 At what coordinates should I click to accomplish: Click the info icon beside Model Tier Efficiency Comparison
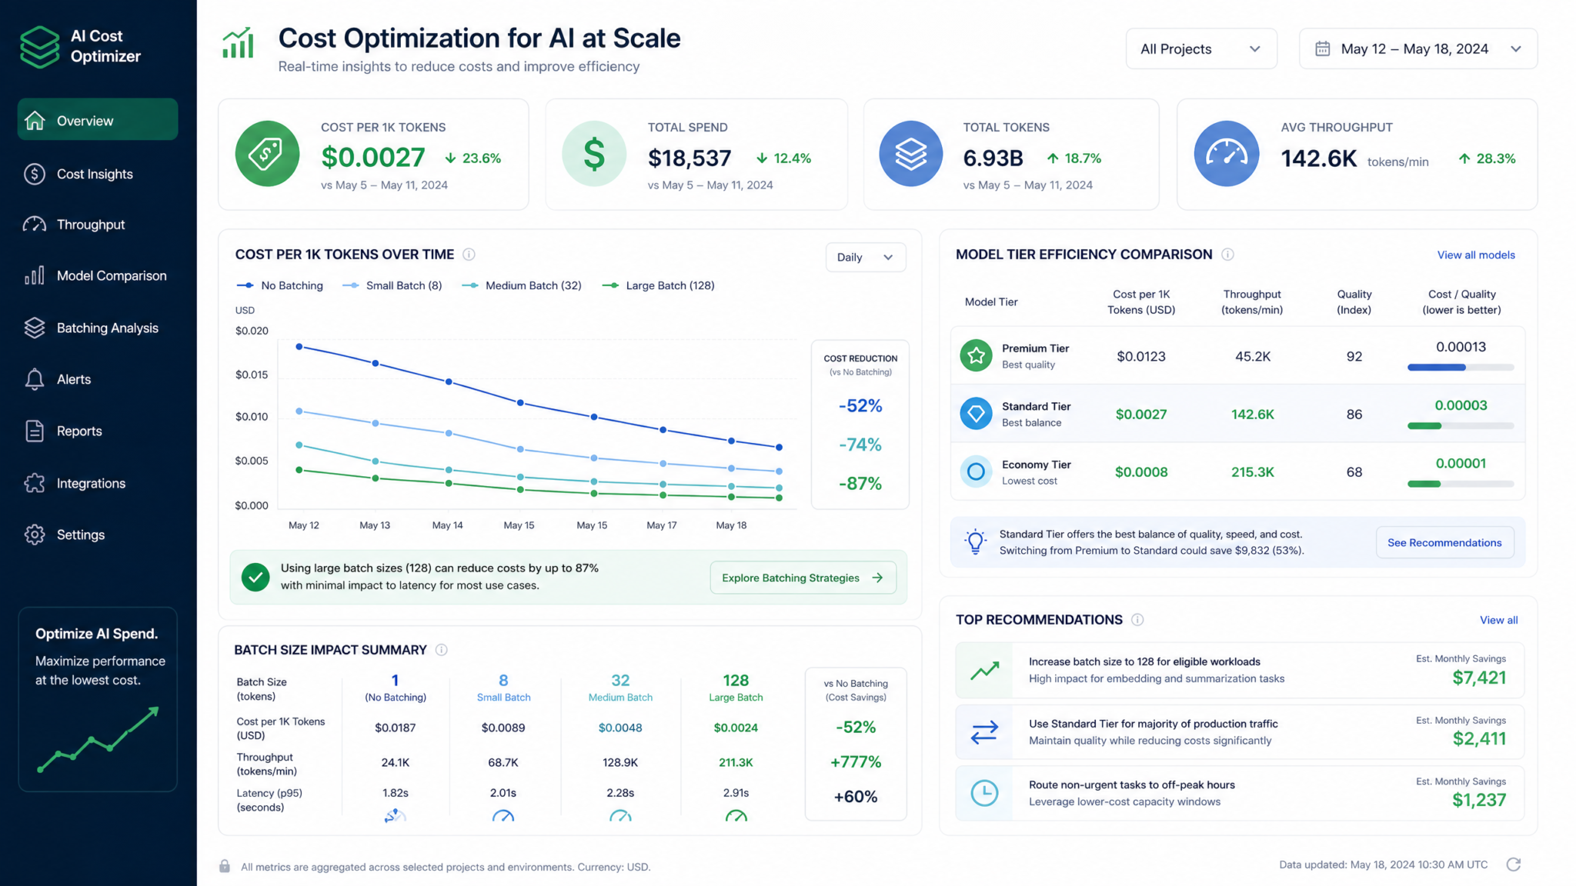click(1228, 255)
